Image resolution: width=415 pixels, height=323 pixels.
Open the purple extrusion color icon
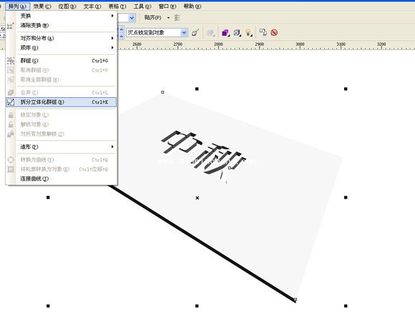(225, 32)
